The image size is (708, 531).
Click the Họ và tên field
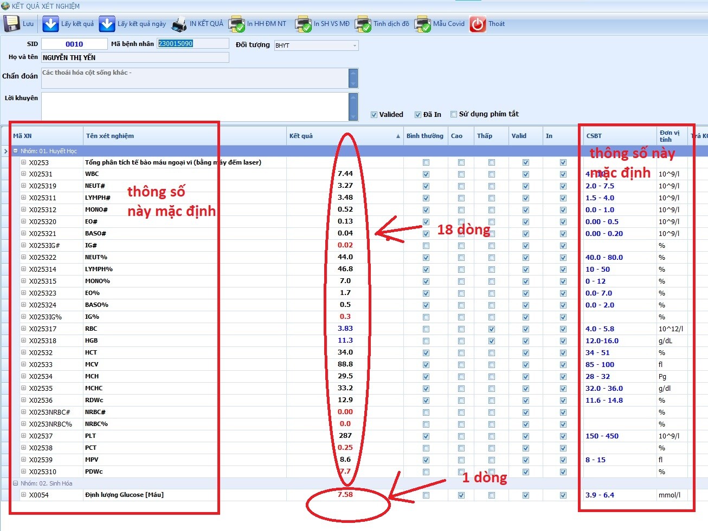point(135,57)
